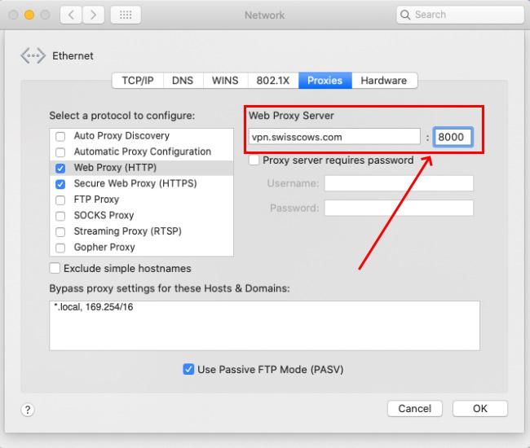Select the Web Proxy (HTTP) row label
Screen dimensions: 530x448
115,168
